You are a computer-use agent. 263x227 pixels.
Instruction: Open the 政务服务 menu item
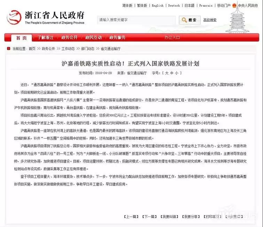(x=118, y=38)
